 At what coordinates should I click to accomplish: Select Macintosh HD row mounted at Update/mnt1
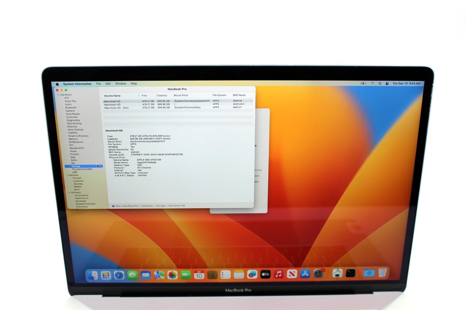click(x=178, y=101)
